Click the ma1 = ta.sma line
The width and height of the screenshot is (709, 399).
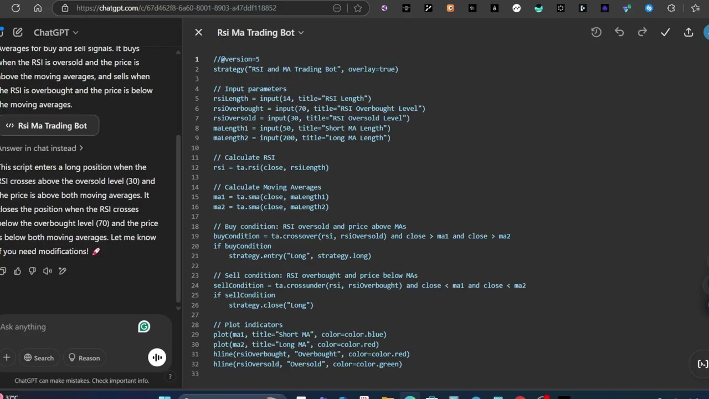(271, 197)
